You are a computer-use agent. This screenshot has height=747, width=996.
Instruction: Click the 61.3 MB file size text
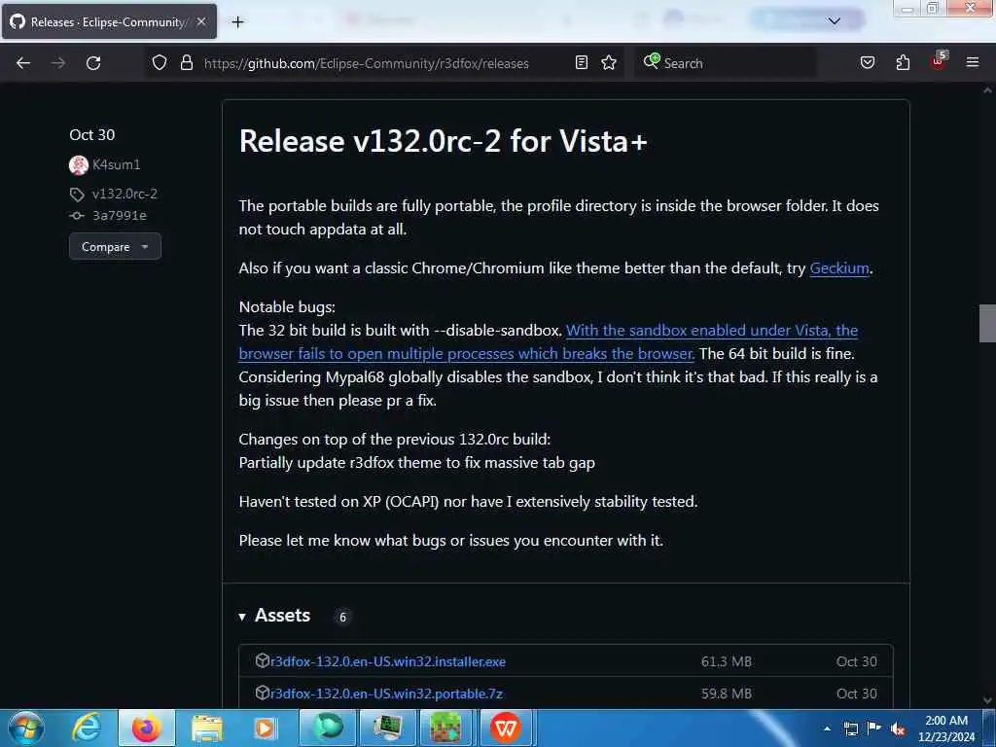726,661
